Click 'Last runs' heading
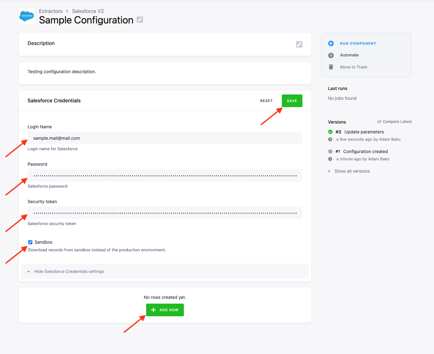The width and height of the screenshot is (434, 354). (338, 88)
